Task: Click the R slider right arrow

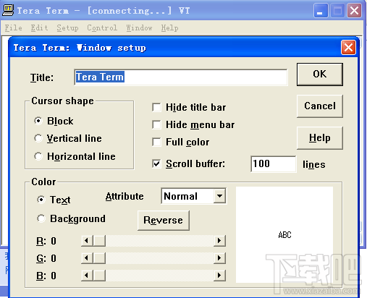Action: click(x=219, y=241)
